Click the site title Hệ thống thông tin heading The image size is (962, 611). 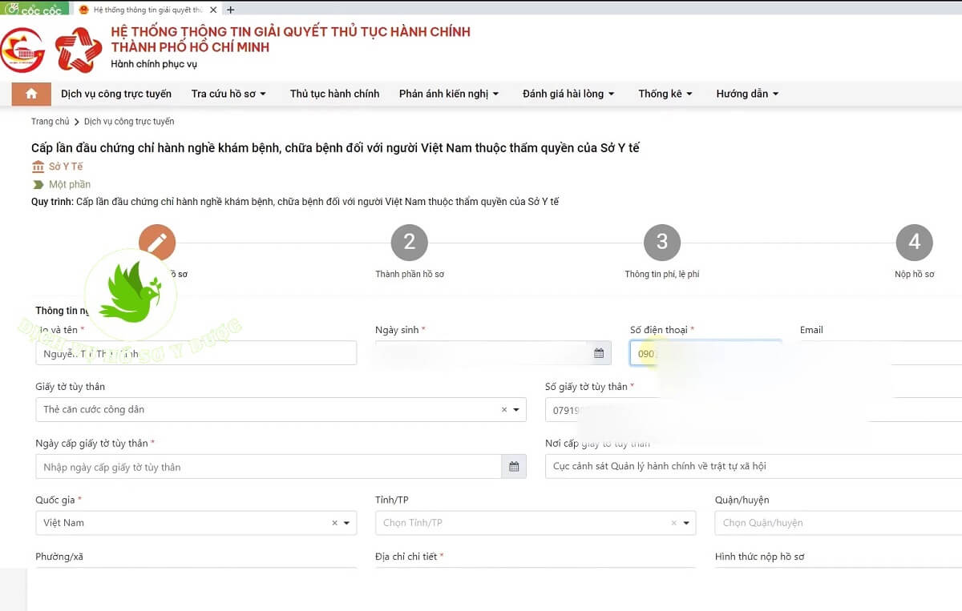(290, 39)
